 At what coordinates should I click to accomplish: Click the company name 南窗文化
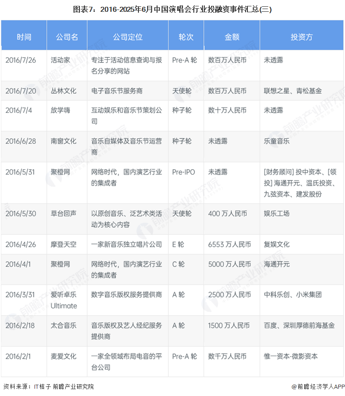click(64, 141)
